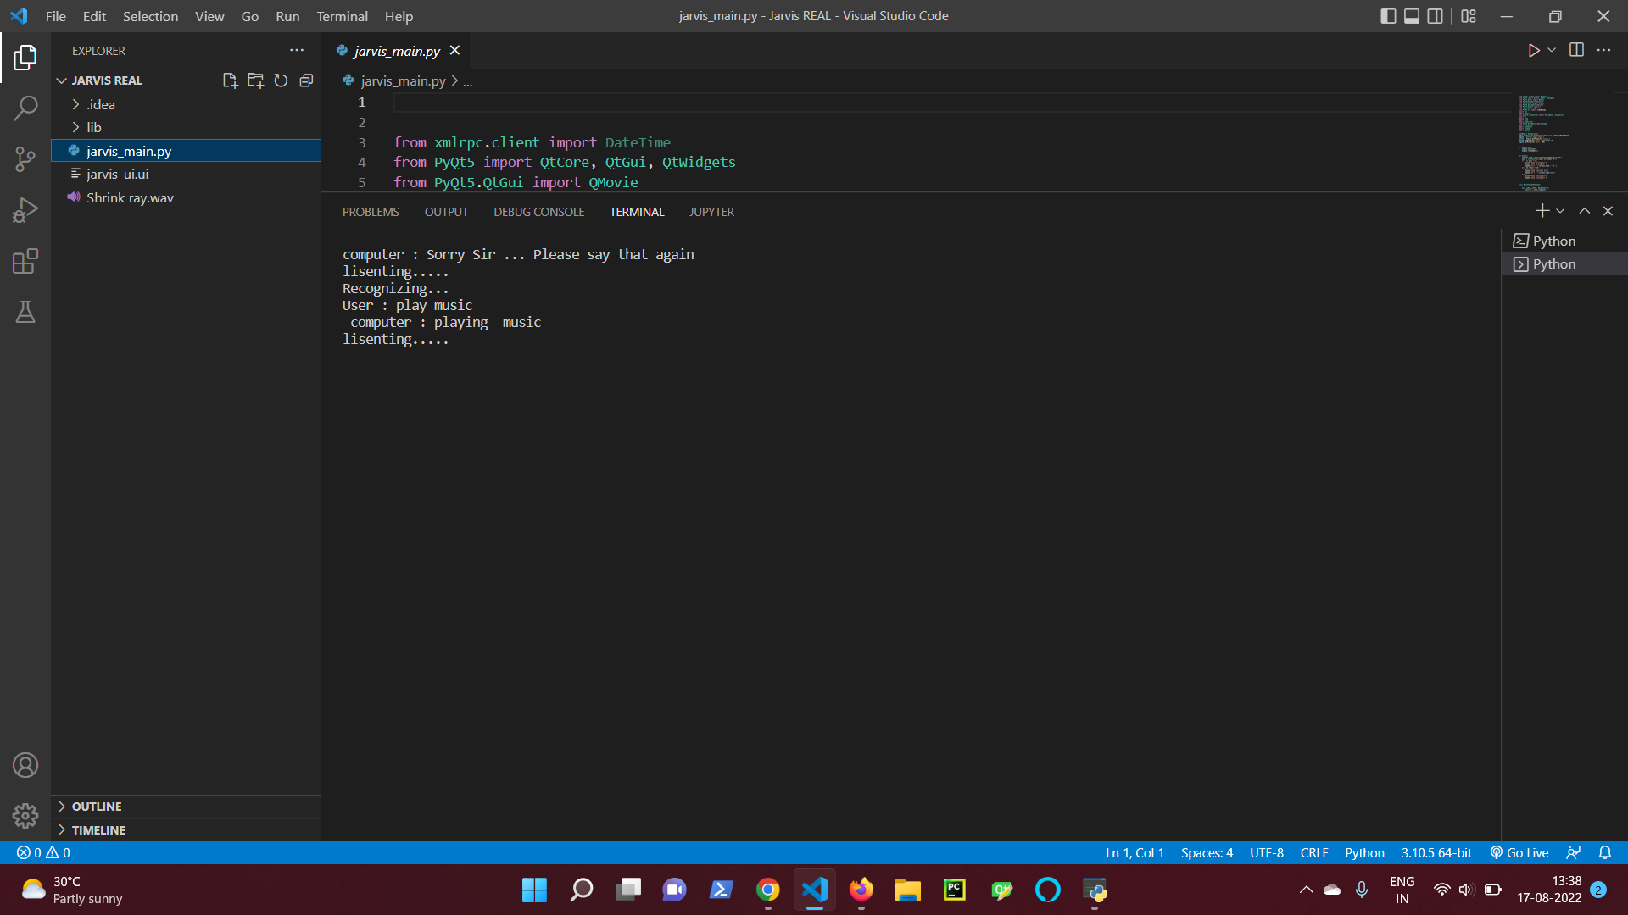Open the Selection menu
This screenshot has width=1628, height=915.
[150, 16]
